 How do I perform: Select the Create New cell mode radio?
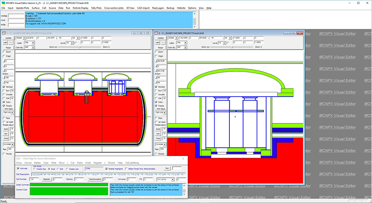[34, 169]
